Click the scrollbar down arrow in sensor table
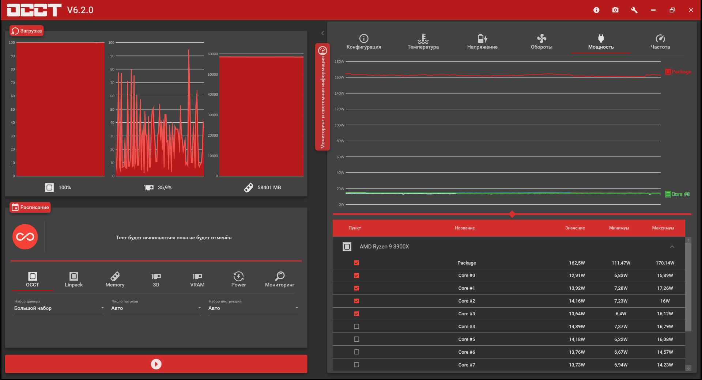The width and height of the screenshot is (702, 380). pos(688,368)
